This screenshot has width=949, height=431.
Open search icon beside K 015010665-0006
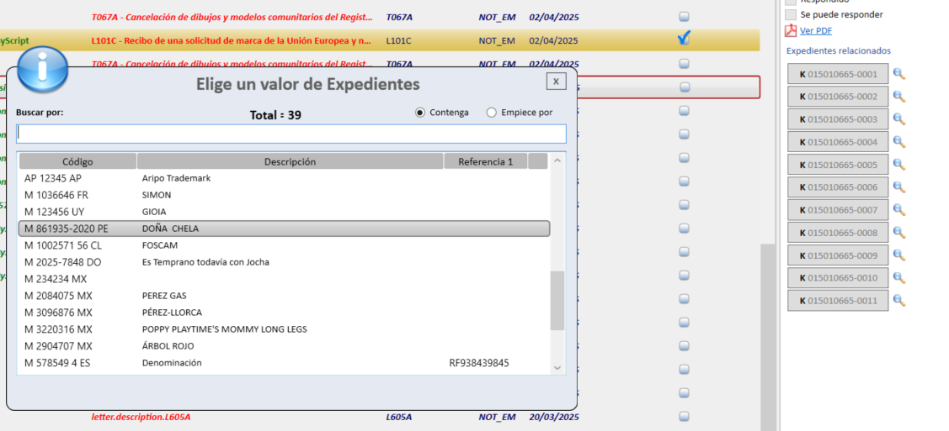(x=898, y=187)
